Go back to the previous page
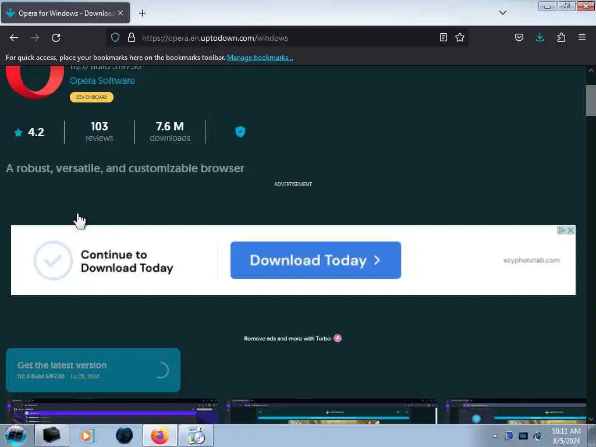The image size is (596, 447). (14, 38)
